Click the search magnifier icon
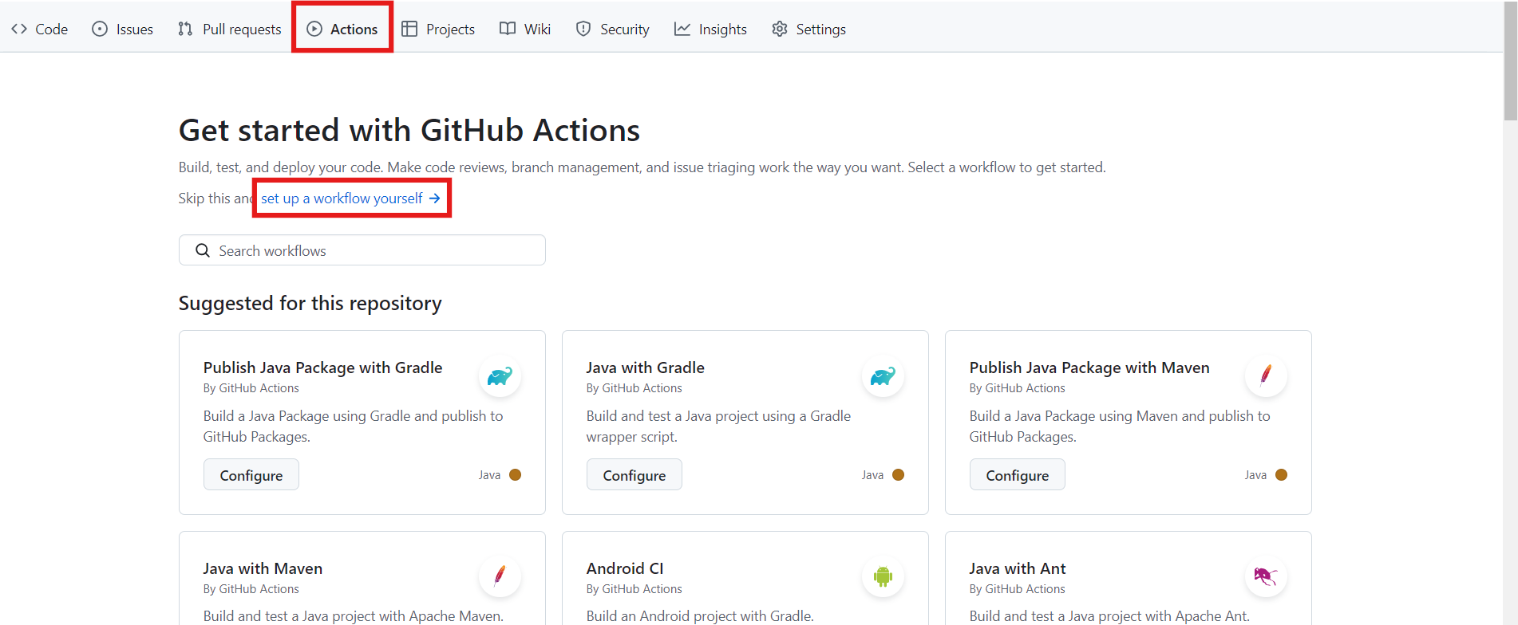Viewport: 1518px width, 625px height. (x=203, y=250)
